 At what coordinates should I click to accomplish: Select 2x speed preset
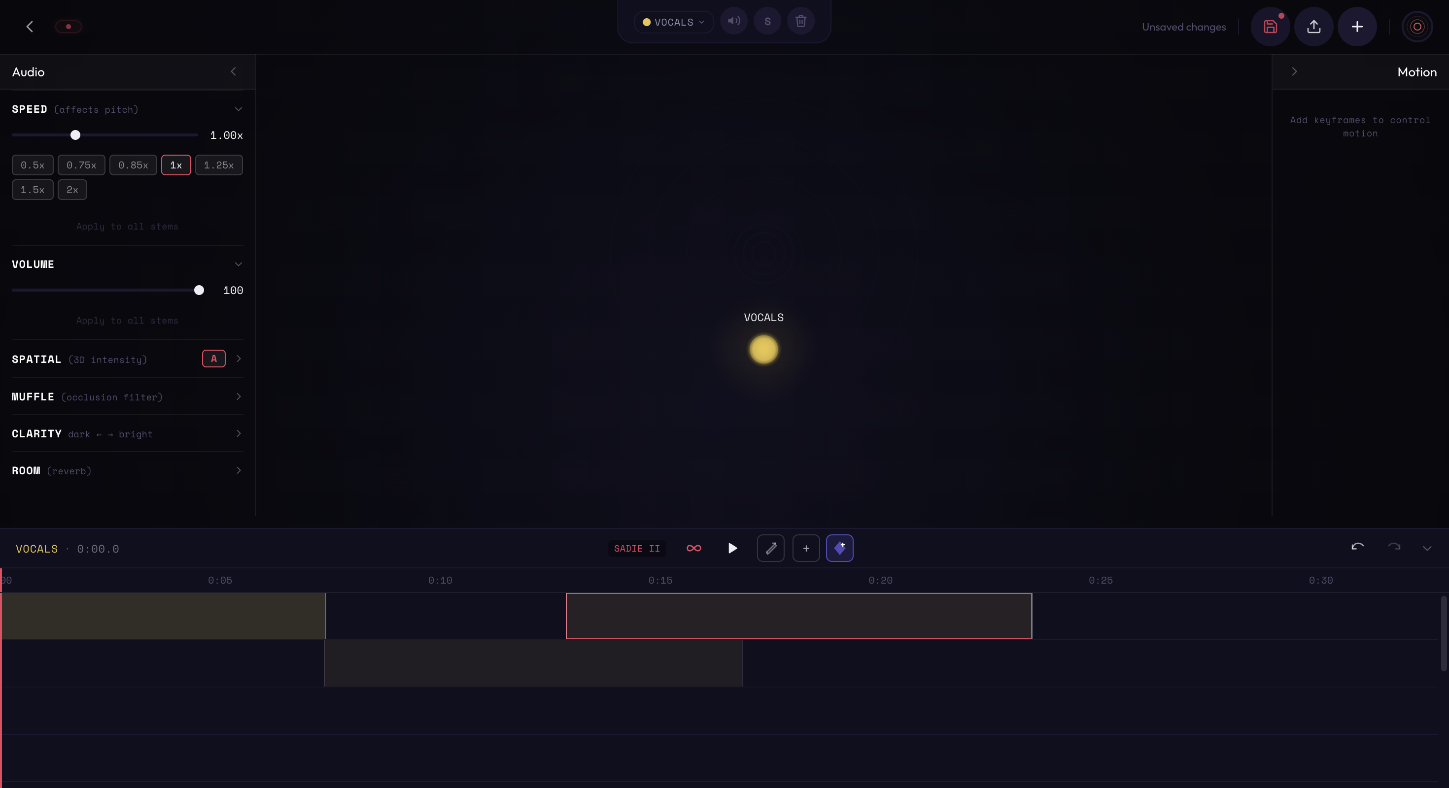pyautogui.click(x=72, y=190)
